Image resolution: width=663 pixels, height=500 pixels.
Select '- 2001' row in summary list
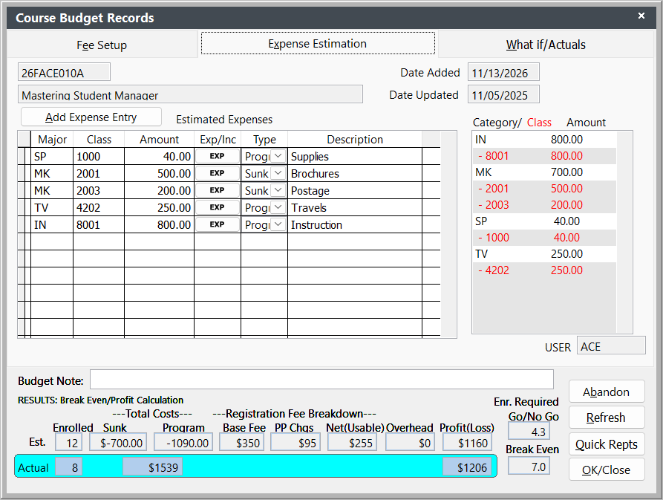point(544,188)
